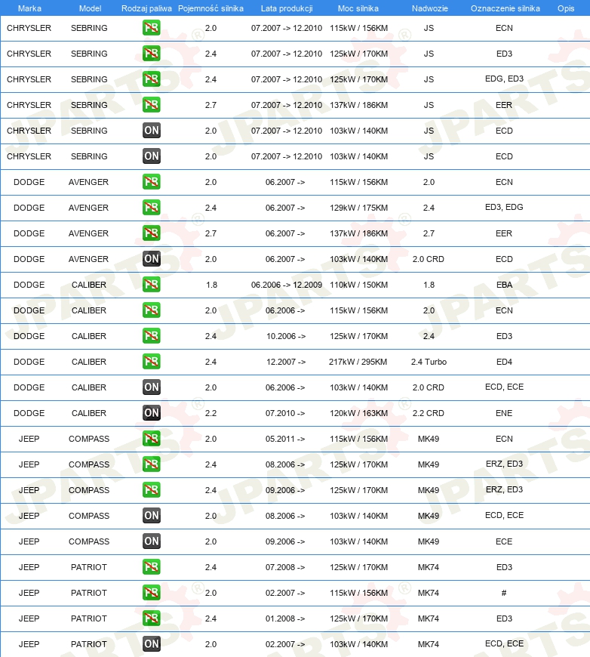Click petrol icon for Patriot with # engine code
Image resolution: width=590 pixels, height=657 pixels.
(151, 593)
